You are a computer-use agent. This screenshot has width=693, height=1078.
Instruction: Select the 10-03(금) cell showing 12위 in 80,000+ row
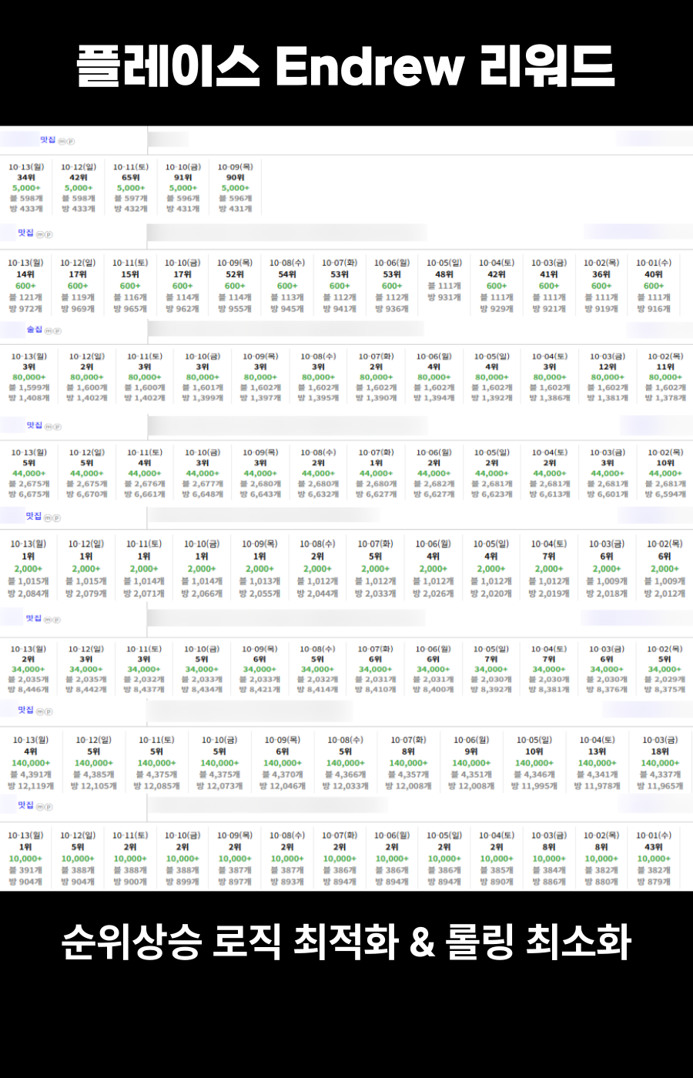[607, 377]
